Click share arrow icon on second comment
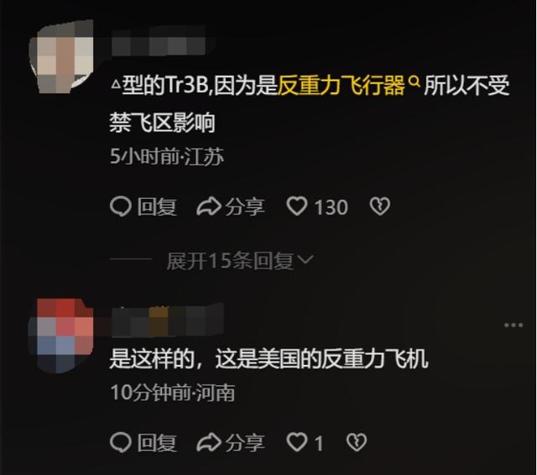The width and height of the screenshot is (537, 475). pos(209,442)
